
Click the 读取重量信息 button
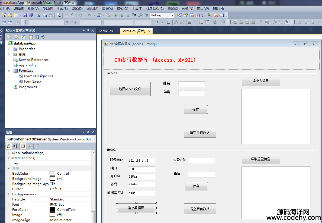261,159
